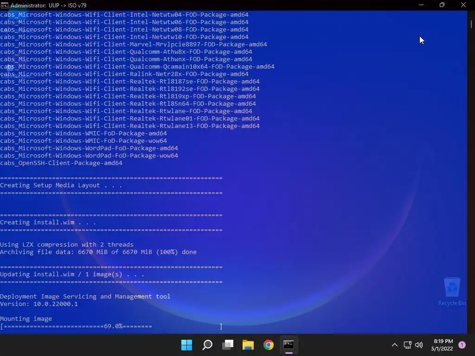
Task: Click 'Using LZX compression with 2 threads'
Action: (x=67, y=245)
